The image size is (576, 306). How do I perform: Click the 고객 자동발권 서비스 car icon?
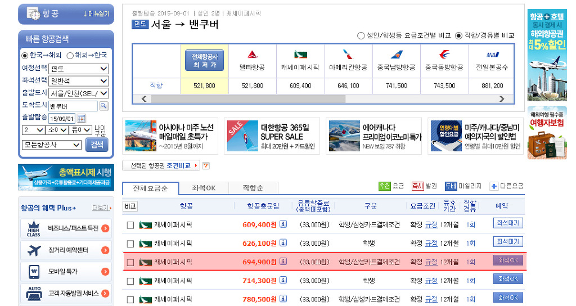click(34, 293)
